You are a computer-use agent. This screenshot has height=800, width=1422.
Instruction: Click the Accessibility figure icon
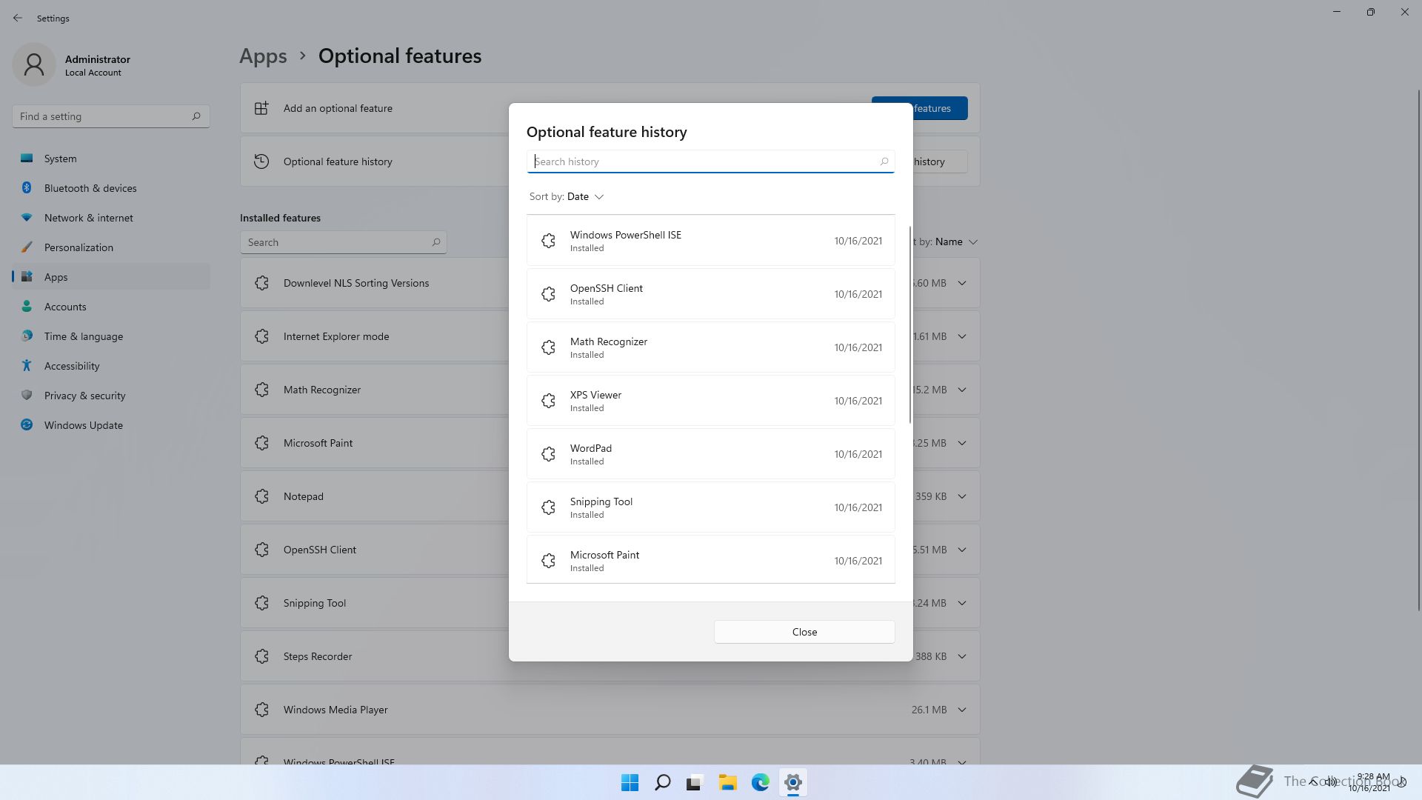[x=27, y=366]
